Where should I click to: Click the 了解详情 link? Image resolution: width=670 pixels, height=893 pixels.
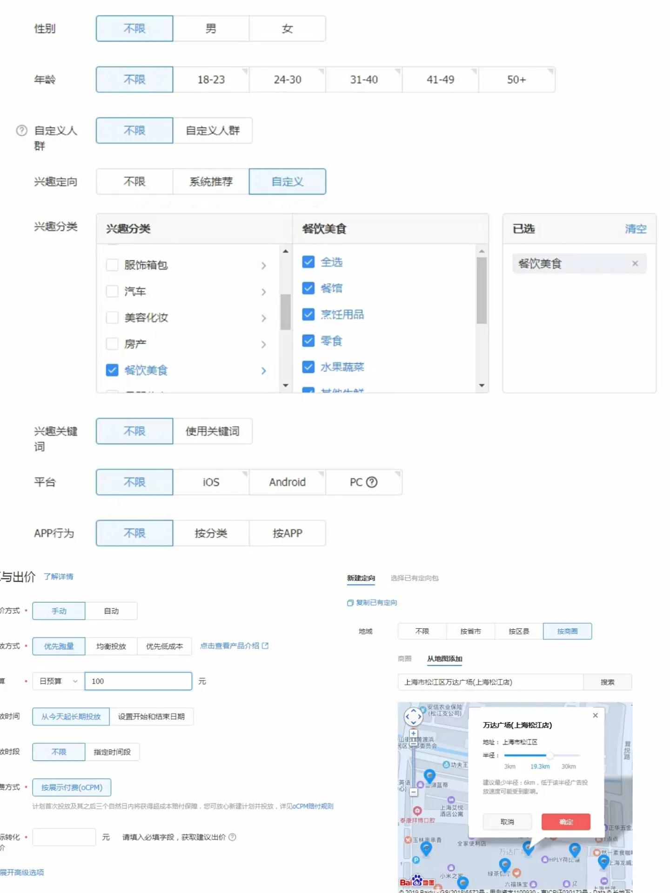click(59, 577)
